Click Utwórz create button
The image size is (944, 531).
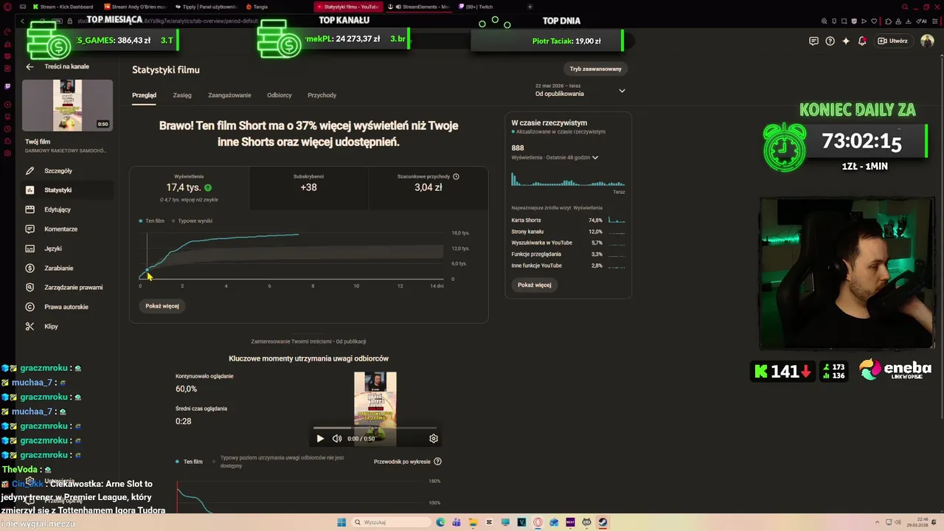[x=892, y=41]
